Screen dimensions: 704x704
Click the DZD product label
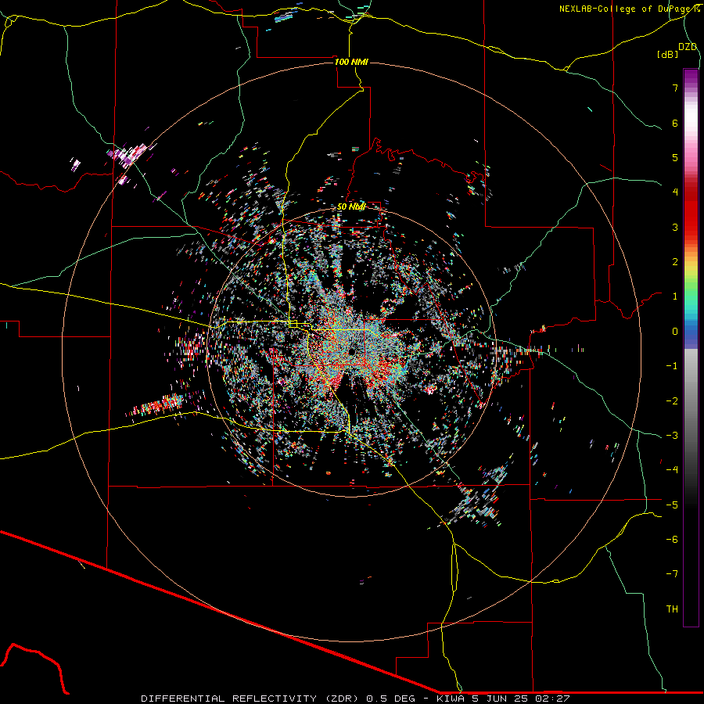pos(688,47)
